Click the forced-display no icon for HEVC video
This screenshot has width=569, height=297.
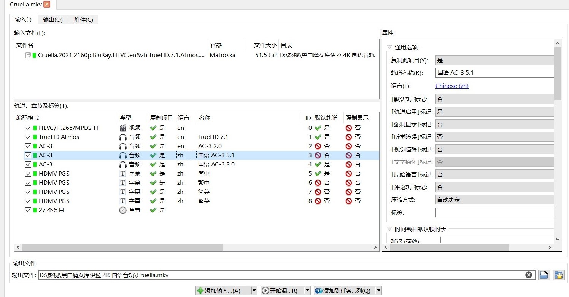[349, 128]
